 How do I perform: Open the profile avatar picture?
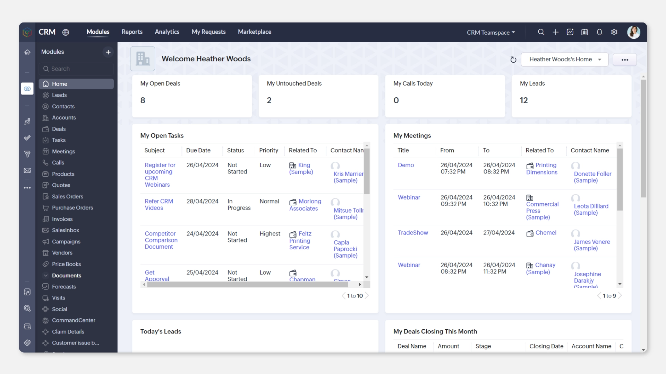tap(634, 32)
